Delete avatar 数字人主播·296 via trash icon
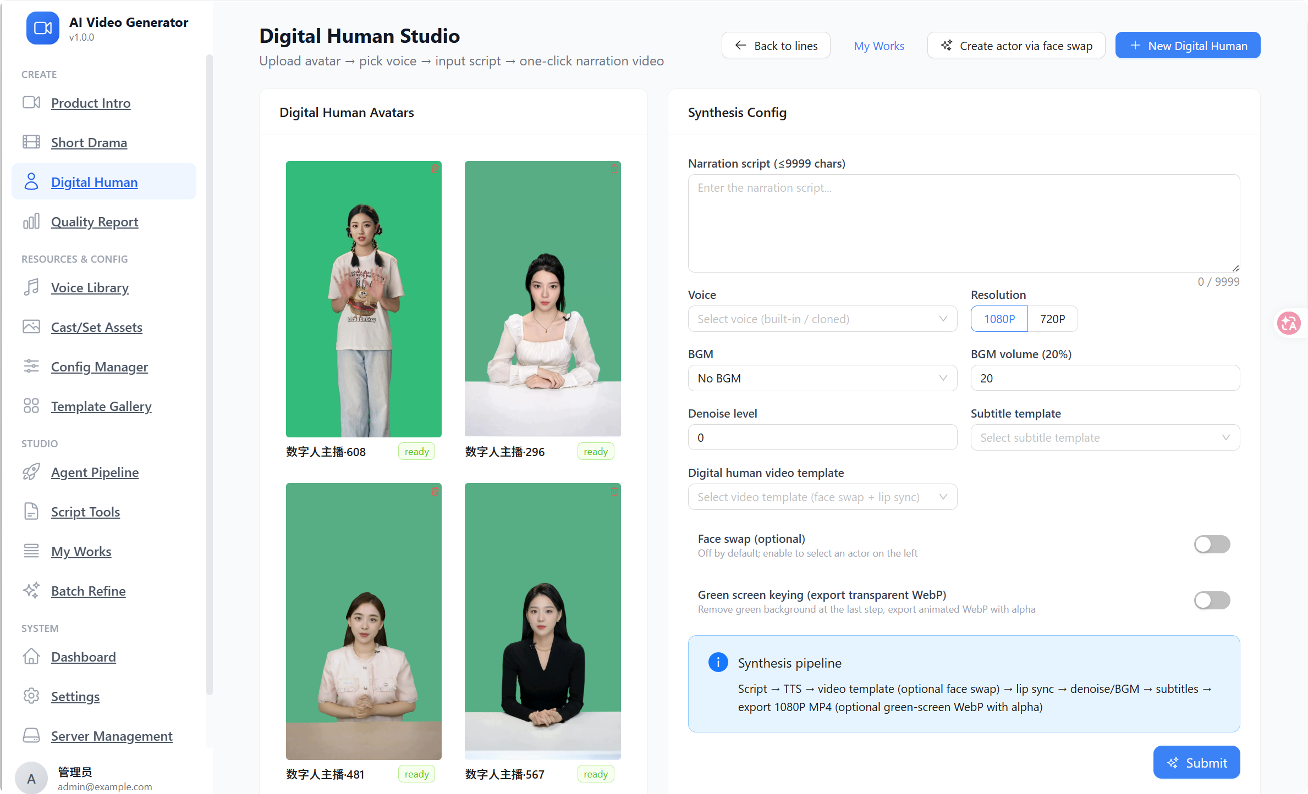This screenshot has height=794, width=1308. pos(614,169)
